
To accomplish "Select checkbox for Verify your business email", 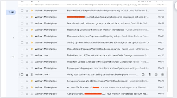I will pos(22,74).
